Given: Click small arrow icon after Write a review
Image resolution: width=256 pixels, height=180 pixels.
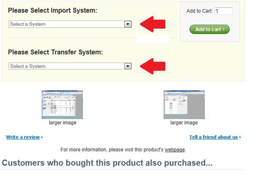Looking at the screenshot, I should [x=42, y=137].
